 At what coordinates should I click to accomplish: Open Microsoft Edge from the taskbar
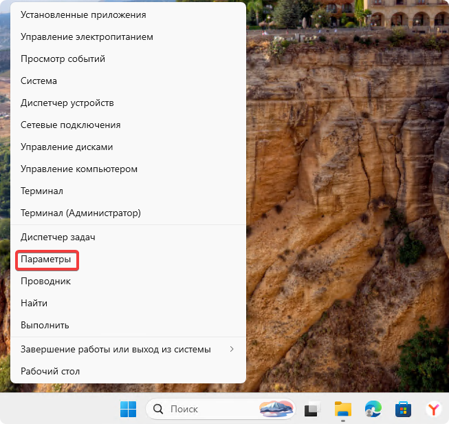click(x=373, y=409)
